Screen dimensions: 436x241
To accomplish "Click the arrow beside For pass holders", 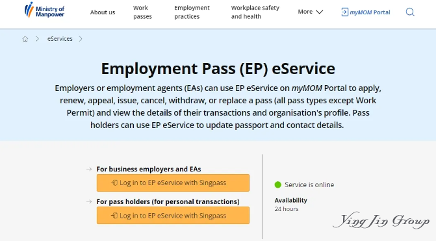I will [x=89, y=201].
